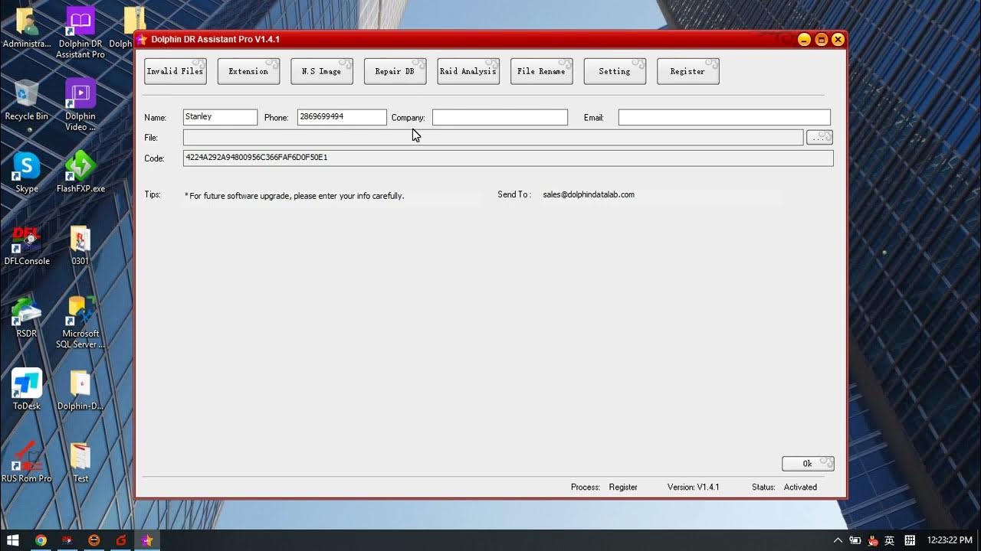Click the Name input field
This screenshot has width=981, height=551.
coord(221,117)
